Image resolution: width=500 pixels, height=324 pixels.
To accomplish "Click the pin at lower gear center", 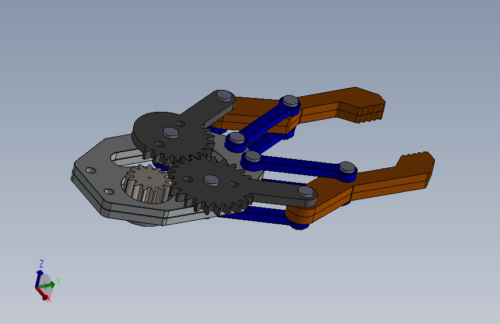I will [212, 180].
